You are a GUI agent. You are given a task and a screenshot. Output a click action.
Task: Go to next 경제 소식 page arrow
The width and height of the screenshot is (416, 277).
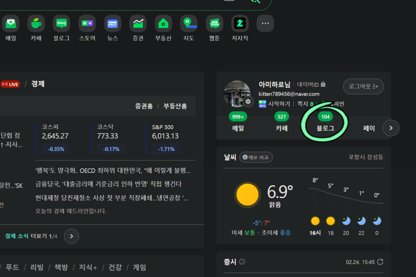(x=71, y=236)
